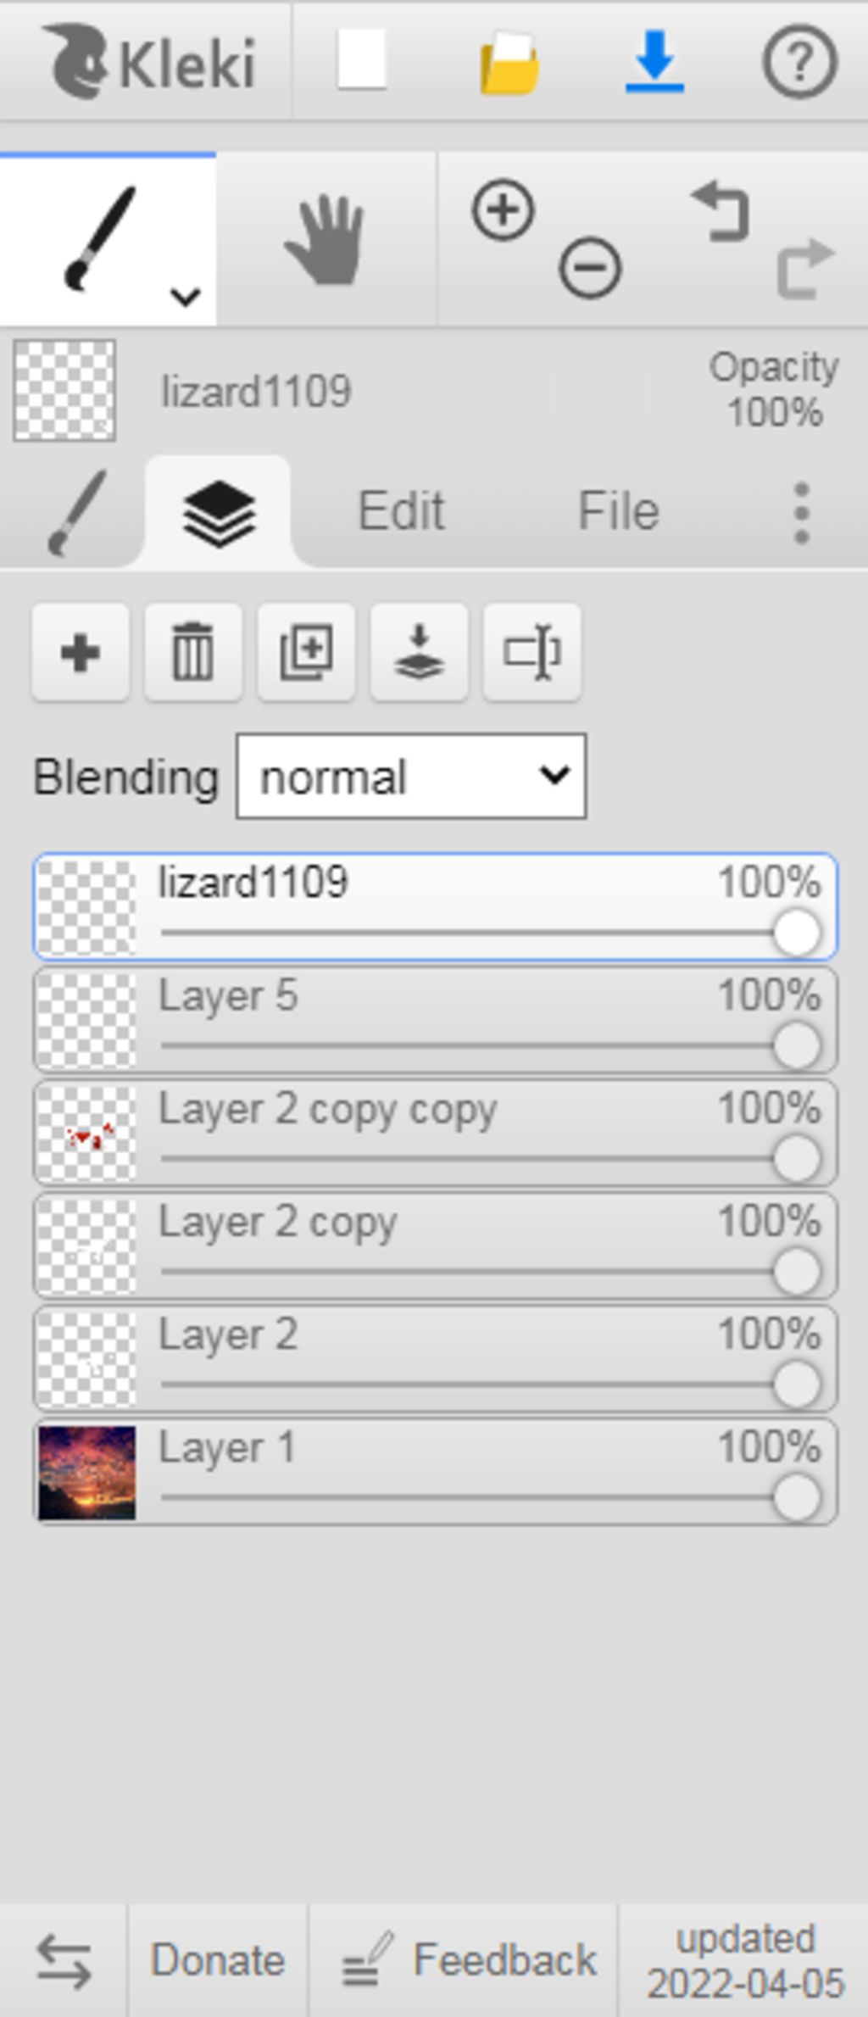Open the three-dot more options menu
Image resolution: width=868 pixels, height=2017 pixels.
[802, 512]
